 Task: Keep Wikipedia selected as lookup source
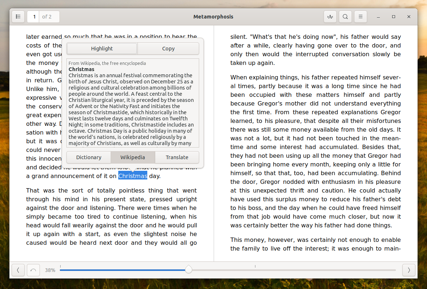(133, 157)
